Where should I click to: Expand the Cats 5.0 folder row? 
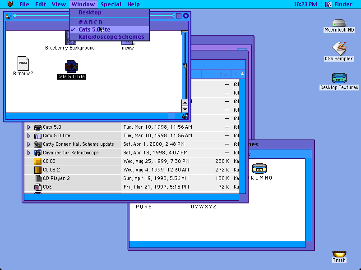click(29, 127)
